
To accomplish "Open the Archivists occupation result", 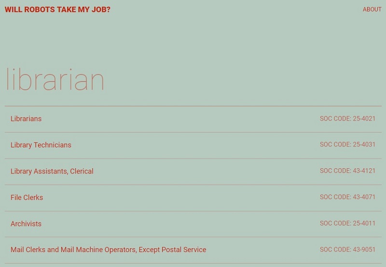I will pos(26,224).
